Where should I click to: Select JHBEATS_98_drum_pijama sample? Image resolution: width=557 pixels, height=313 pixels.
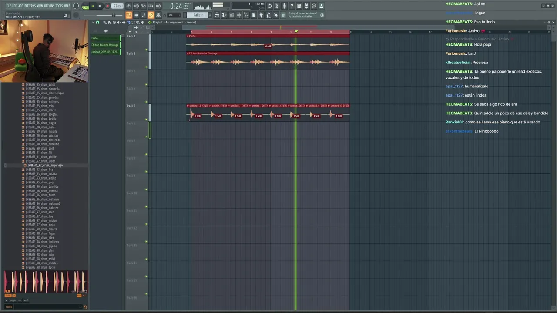(41, 246)
